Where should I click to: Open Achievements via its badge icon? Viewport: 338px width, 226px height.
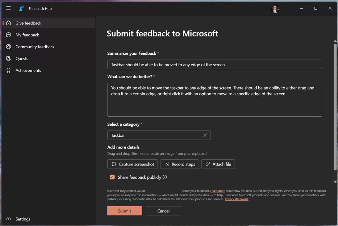[x=8, y=70]
